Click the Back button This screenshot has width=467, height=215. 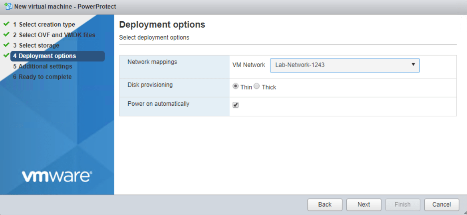(x=325, y=204)
